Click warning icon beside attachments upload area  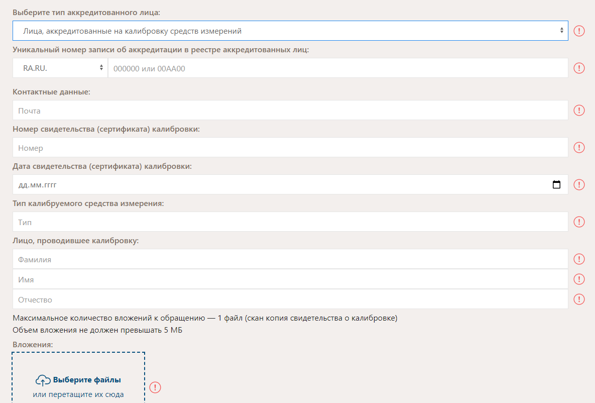point(155,387)
